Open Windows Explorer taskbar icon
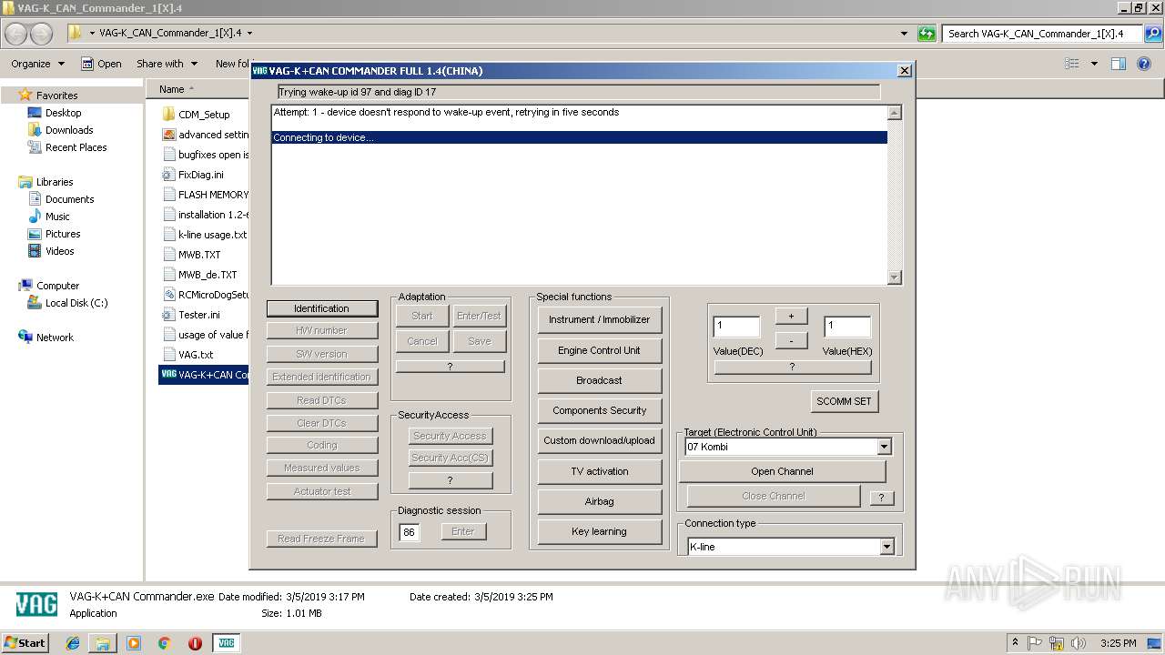1165x655 pixels. click(103, 643)
